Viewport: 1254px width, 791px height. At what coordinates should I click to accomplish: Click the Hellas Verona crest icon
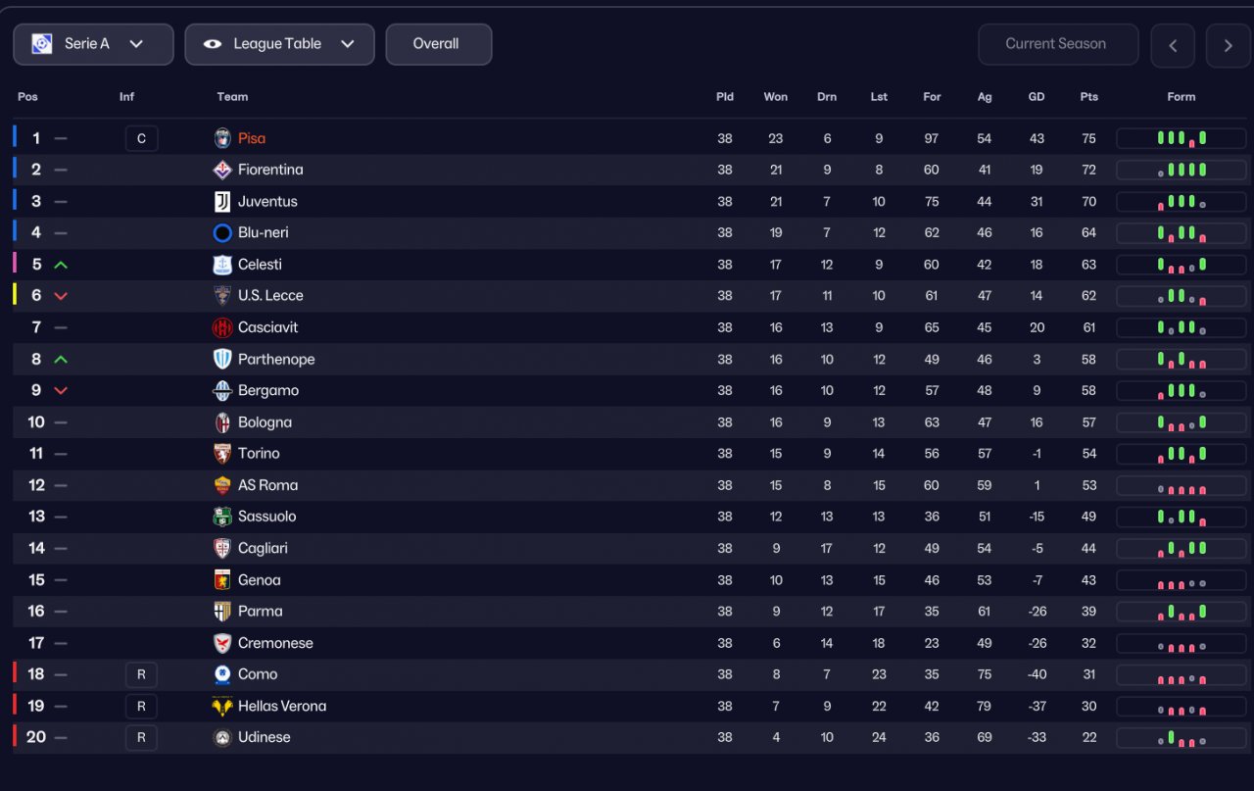tap(222, 706)
